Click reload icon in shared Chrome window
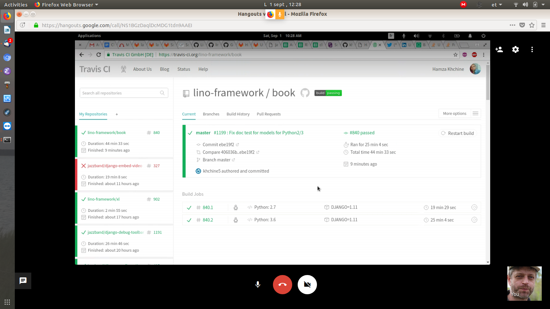550x309 pixels. [x=99, y=55]
